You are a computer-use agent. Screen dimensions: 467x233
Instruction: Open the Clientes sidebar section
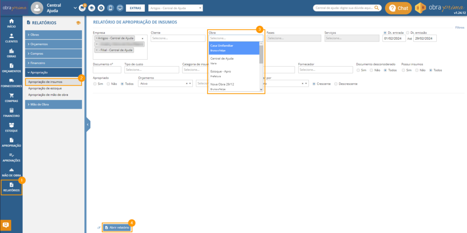pyautogui.click(x=11, y=38)
